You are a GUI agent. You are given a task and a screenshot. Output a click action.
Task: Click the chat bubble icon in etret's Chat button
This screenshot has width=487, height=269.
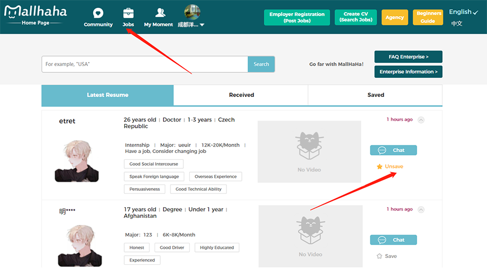382,150
